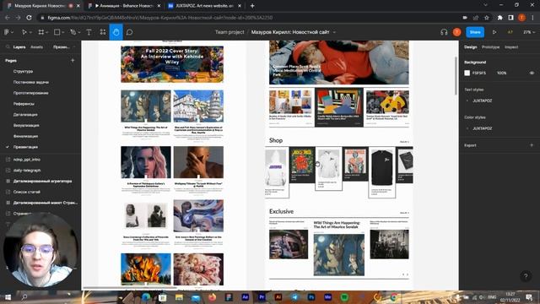Edit the background hex value field
Screen dimensions: 540x304
tap(479, 73)
